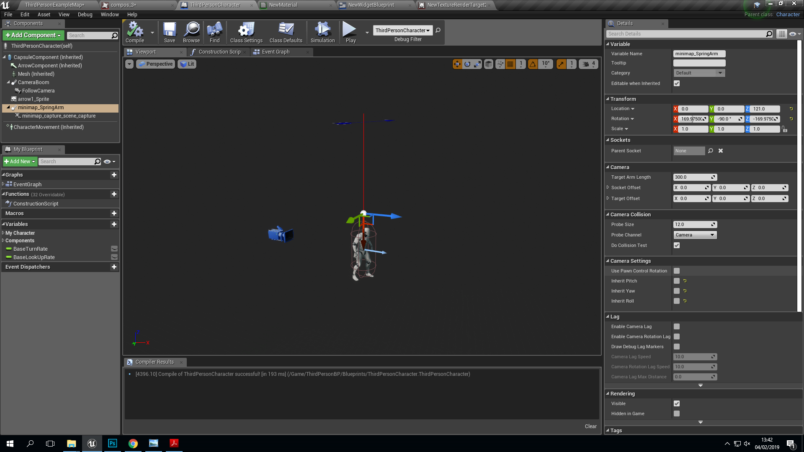Uncheck Do Collision Test
This screenshot has width=804, height=452.
tap(677, 246)
